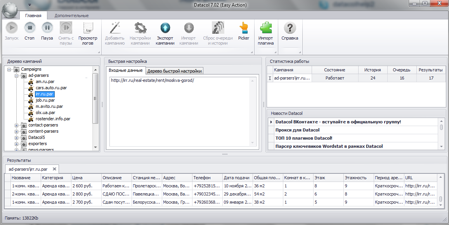Click the ribbon group launcher beside Picker
This screenshot has height=225, width=449.
(x=252, y=52)
